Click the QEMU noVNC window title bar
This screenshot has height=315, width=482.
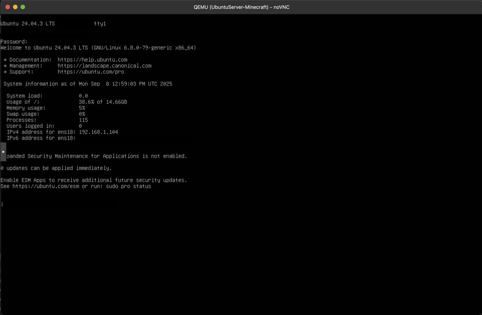coord(241,7)
